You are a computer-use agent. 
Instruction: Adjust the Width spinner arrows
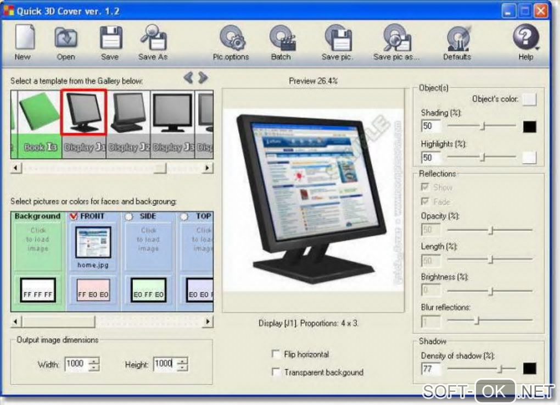tap(94, 364)
